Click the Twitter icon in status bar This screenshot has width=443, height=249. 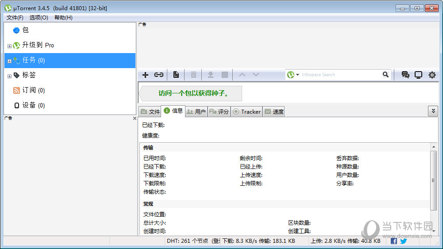pos(404,241)
